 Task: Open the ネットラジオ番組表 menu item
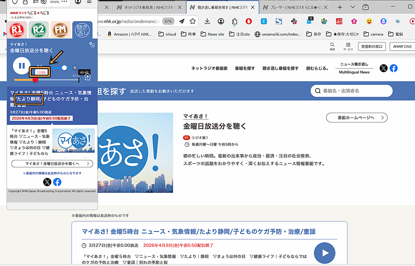tap(209, 68)
